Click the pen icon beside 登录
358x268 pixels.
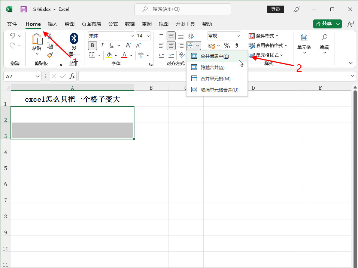[x=297, y=9]
